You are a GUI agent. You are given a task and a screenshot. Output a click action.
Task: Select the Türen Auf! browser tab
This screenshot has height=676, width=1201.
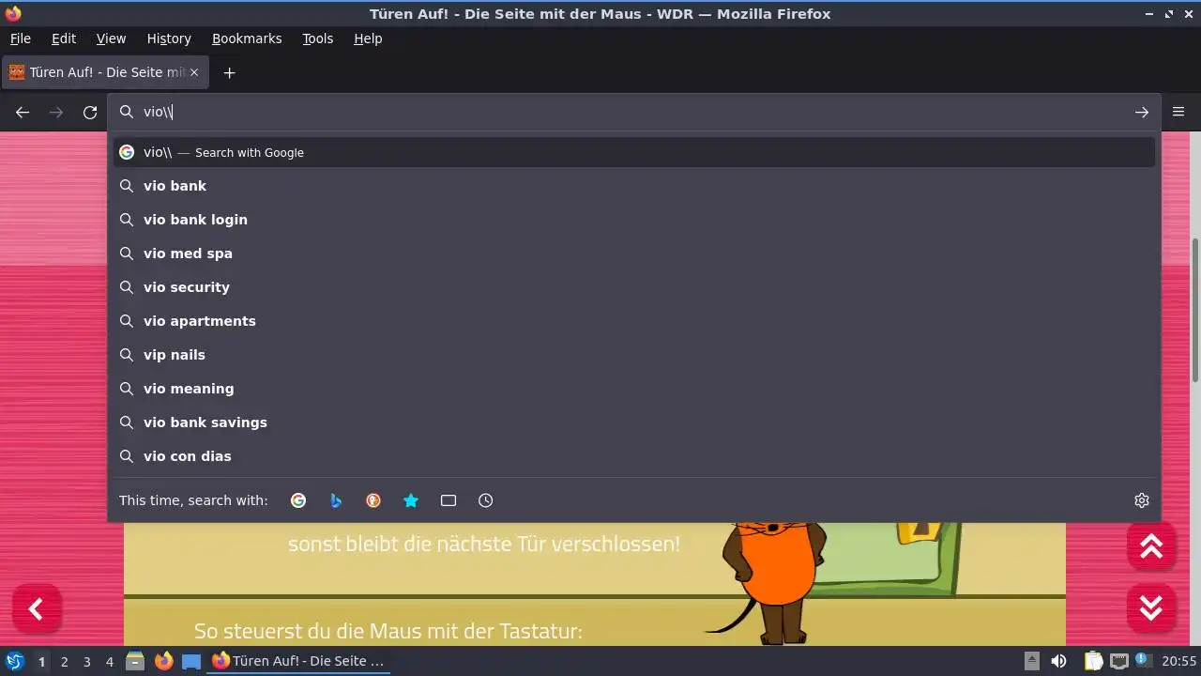(x=105, y=72)
